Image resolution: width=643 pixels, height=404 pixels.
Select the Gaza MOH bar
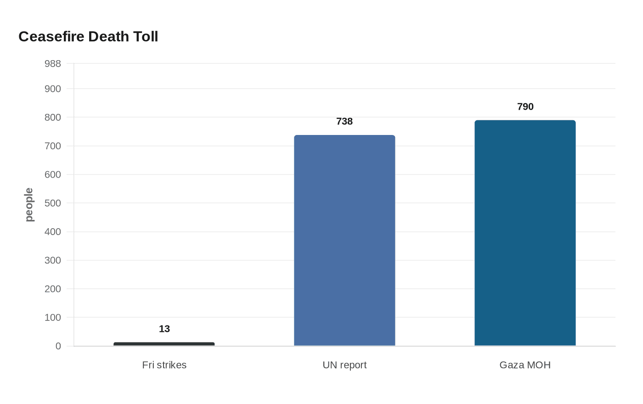click(x=525, y=233)
